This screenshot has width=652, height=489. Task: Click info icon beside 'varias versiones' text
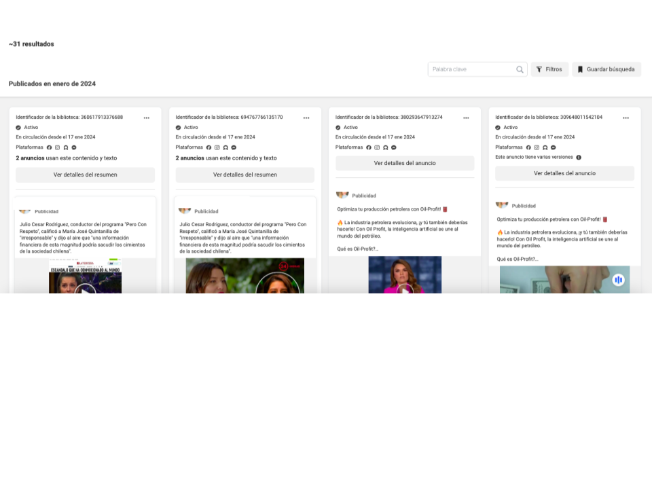coord(579,157)
